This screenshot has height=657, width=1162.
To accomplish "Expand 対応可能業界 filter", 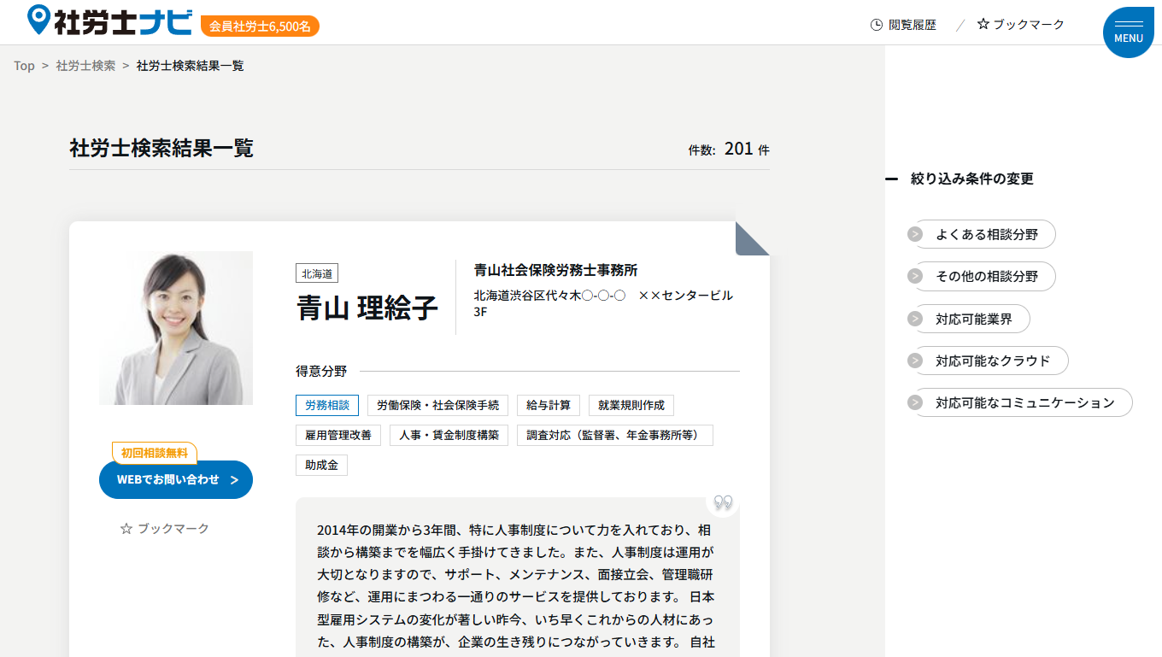I will click(x=969, y=319).
